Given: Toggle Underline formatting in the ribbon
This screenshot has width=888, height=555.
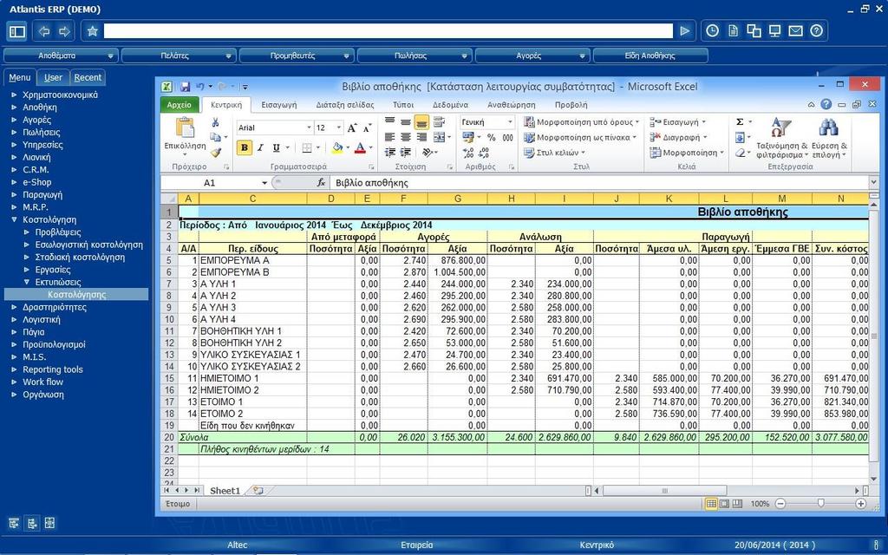Looking at the screenshot, I should pyautogui.click(x=276, y=147).
